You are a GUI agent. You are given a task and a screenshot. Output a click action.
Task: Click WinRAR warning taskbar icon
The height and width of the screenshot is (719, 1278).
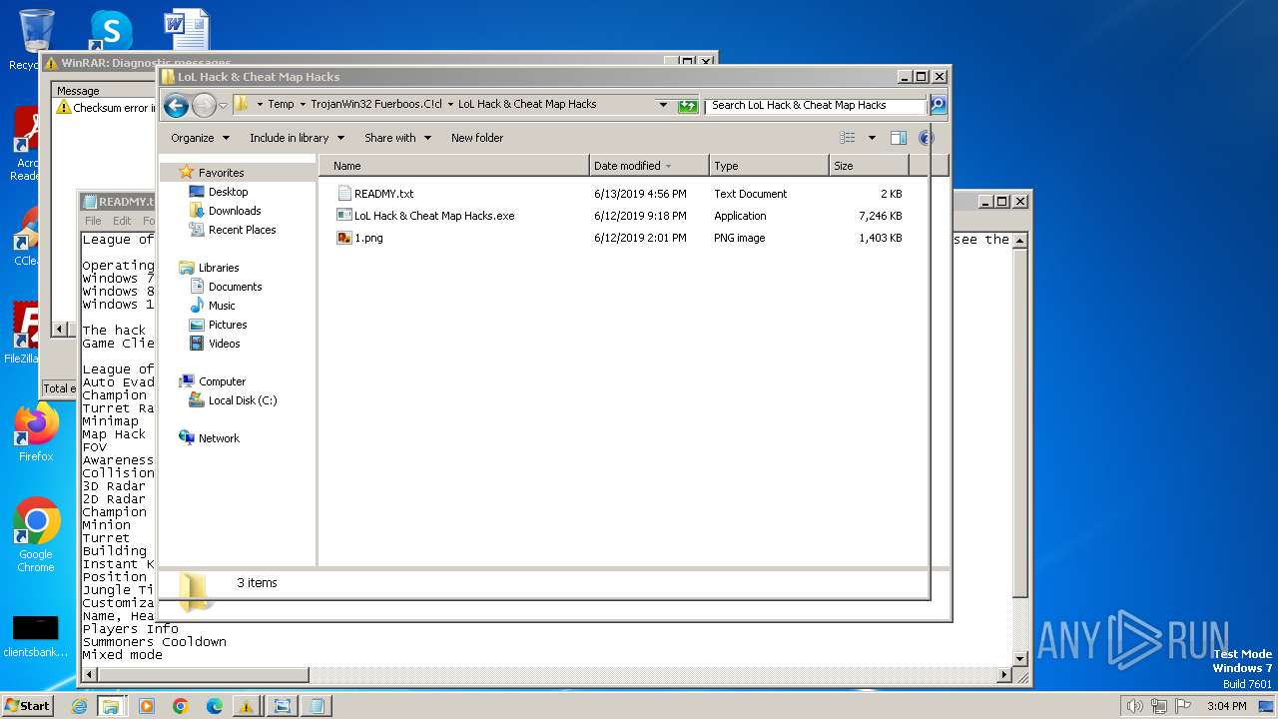tap(247, 706)
